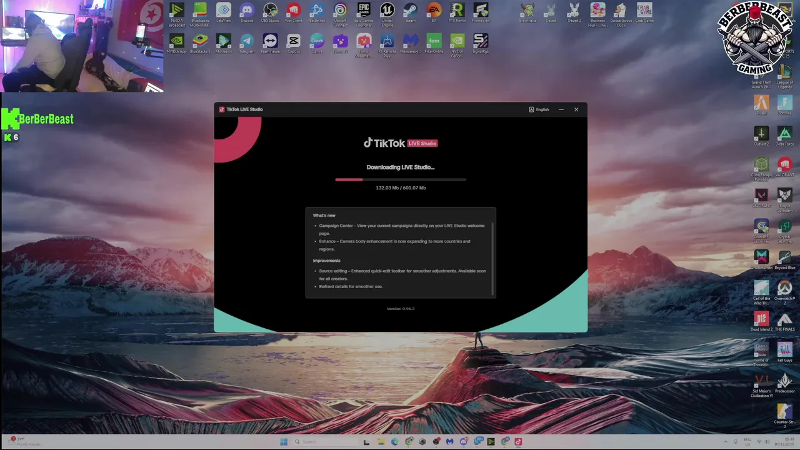The width and height of the screenshot is (800, 450).
Task: Click the TikTok LIVE Studio title bar label
Action: (244, 109)
